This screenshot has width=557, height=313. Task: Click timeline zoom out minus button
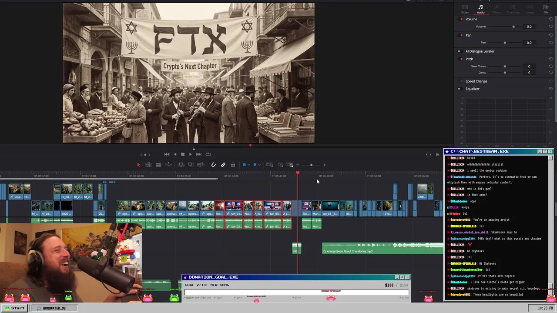(x=298, y=165)
